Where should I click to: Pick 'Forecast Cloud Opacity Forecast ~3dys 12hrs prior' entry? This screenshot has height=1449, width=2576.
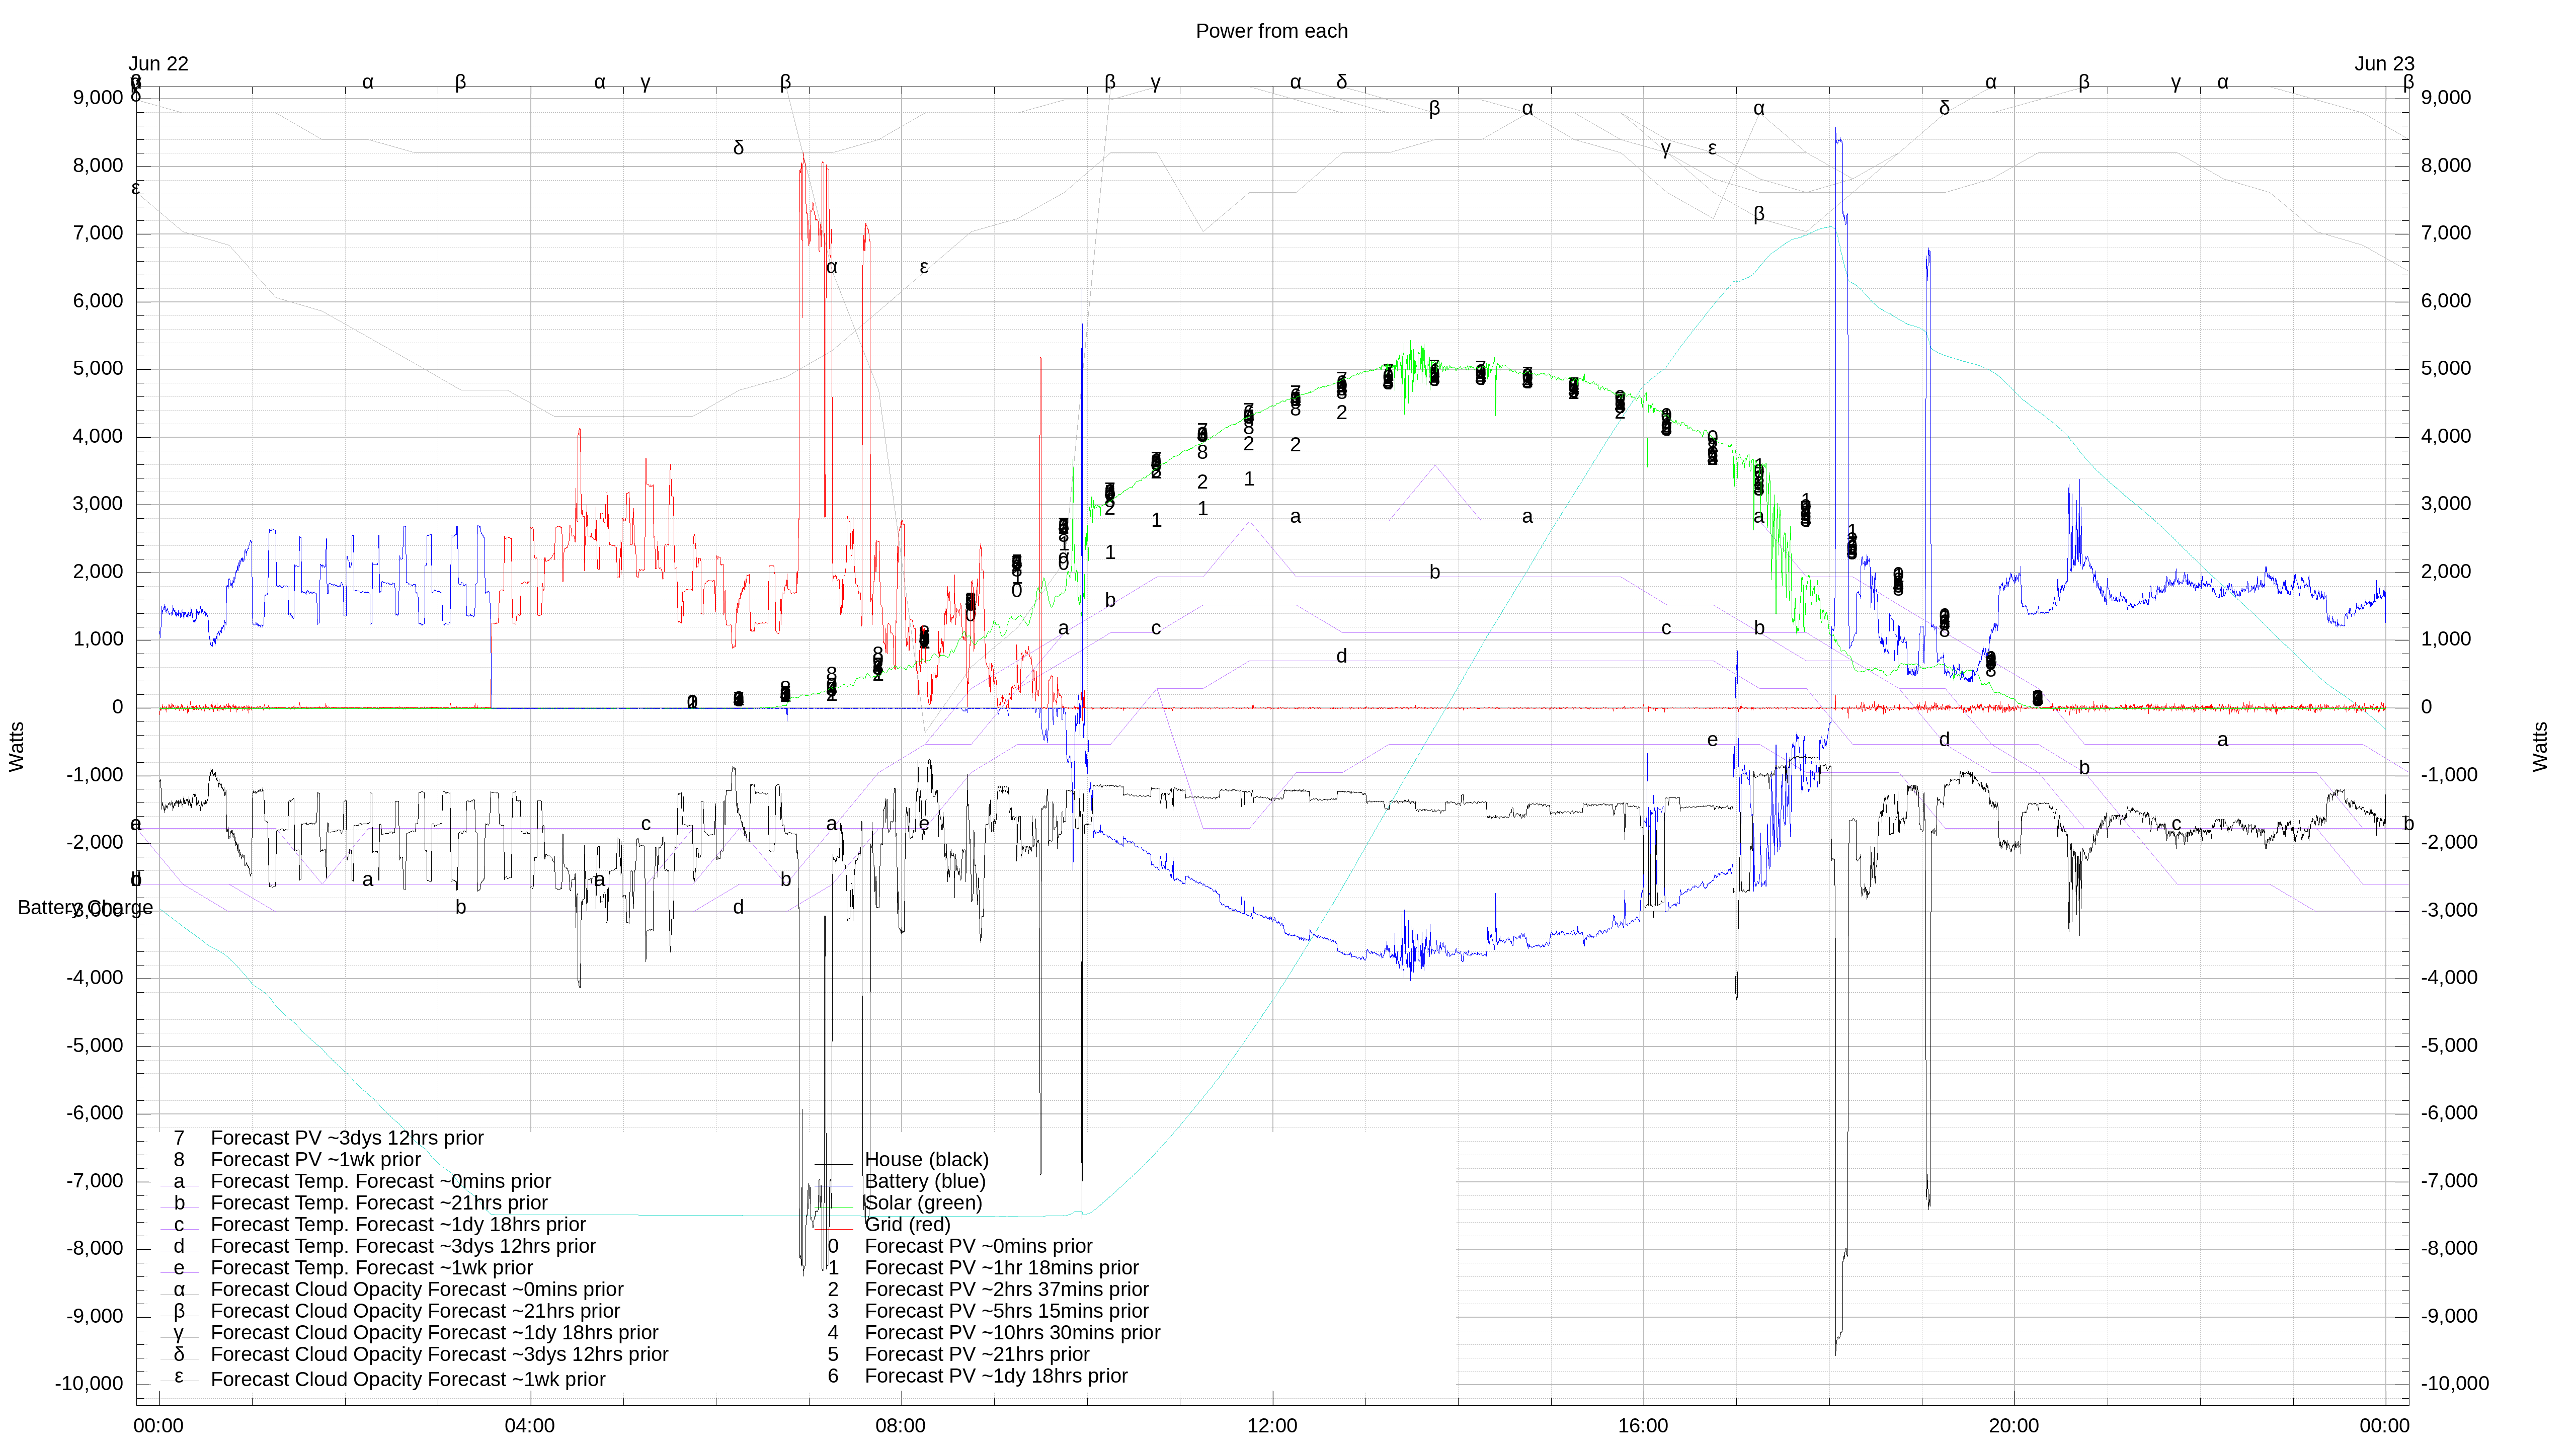(439, 1354)
